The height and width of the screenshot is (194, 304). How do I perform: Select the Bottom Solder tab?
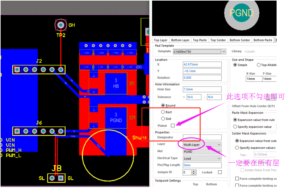coord(240,40)
